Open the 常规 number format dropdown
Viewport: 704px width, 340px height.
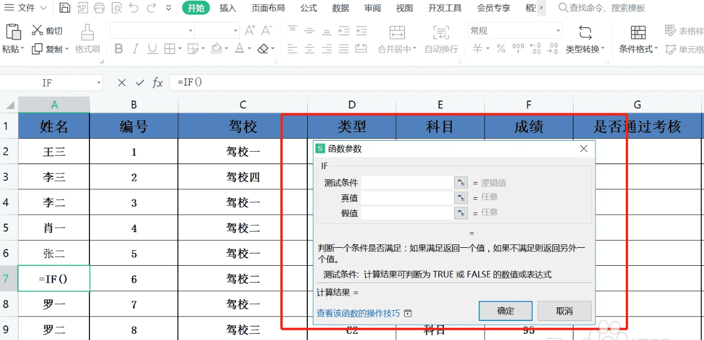pos(558,30)
